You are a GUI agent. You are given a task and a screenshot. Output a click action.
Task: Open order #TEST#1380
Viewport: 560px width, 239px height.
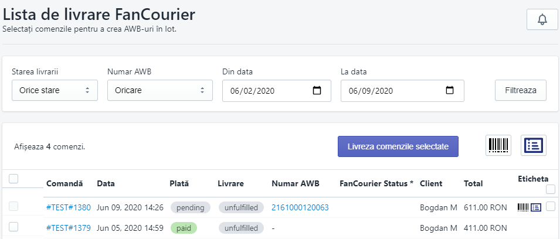click(69, 207)
